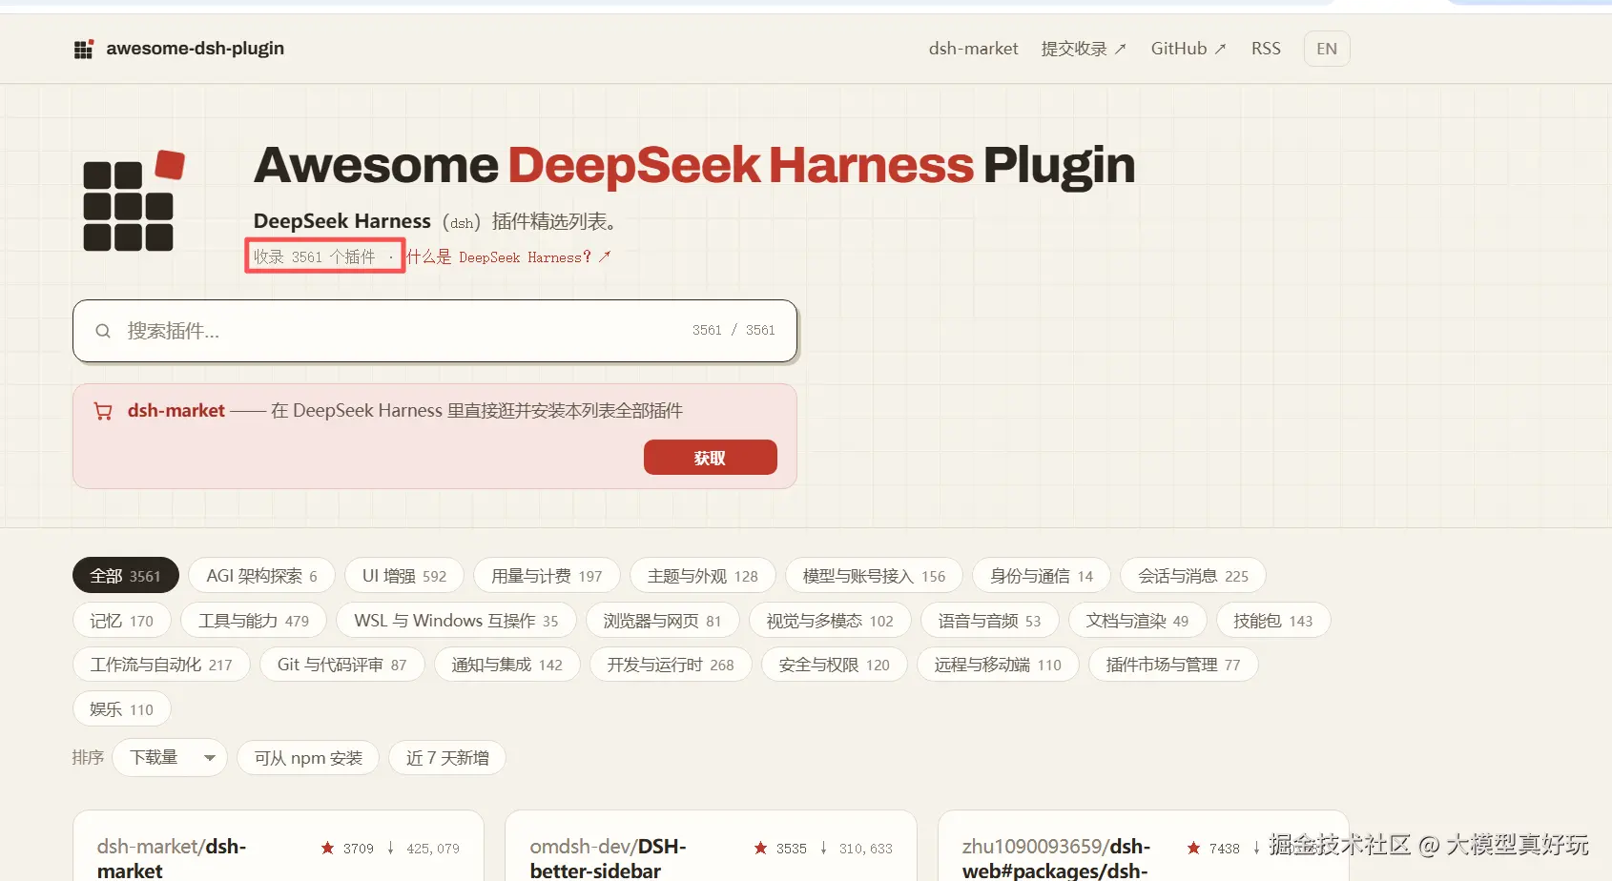Open the RSS feed link
Image resolution: width=1612 pixels, height=881 pixels.
pos(1266,49)
